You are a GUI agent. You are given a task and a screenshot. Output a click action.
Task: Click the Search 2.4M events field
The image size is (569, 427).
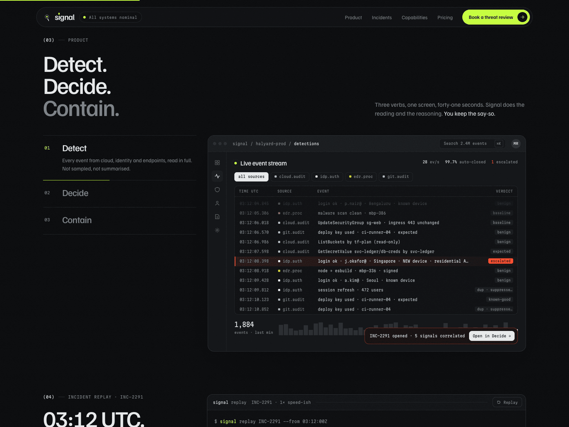click(472, 144)
